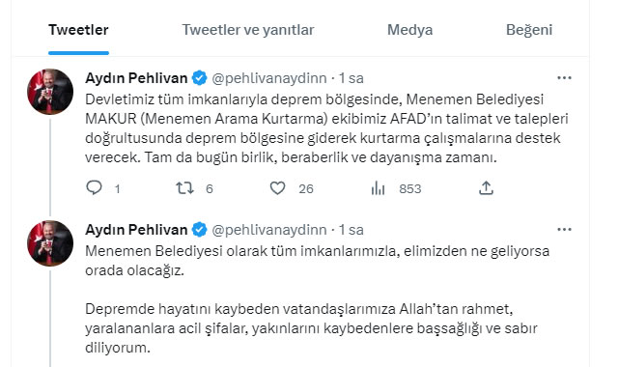The height and width of the screenshot is (367, 619).
Task: Retweet the first tweet about MAKUR
Action: click(x=184, y=188)
